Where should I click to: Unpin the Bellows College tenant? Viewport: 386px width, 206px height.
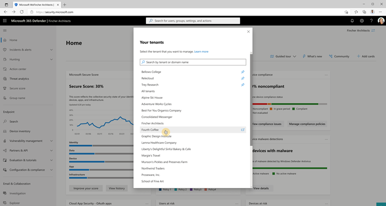242,72
